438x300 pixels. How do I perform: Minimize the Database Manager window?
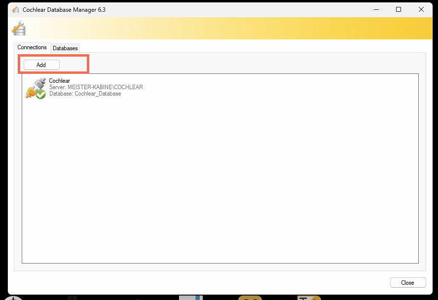(376, 9)
